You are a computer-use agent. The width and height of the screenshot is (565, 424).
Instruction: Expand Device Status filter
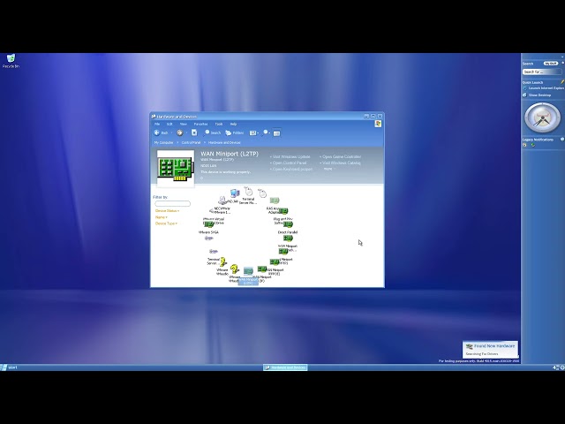(167, 210)
